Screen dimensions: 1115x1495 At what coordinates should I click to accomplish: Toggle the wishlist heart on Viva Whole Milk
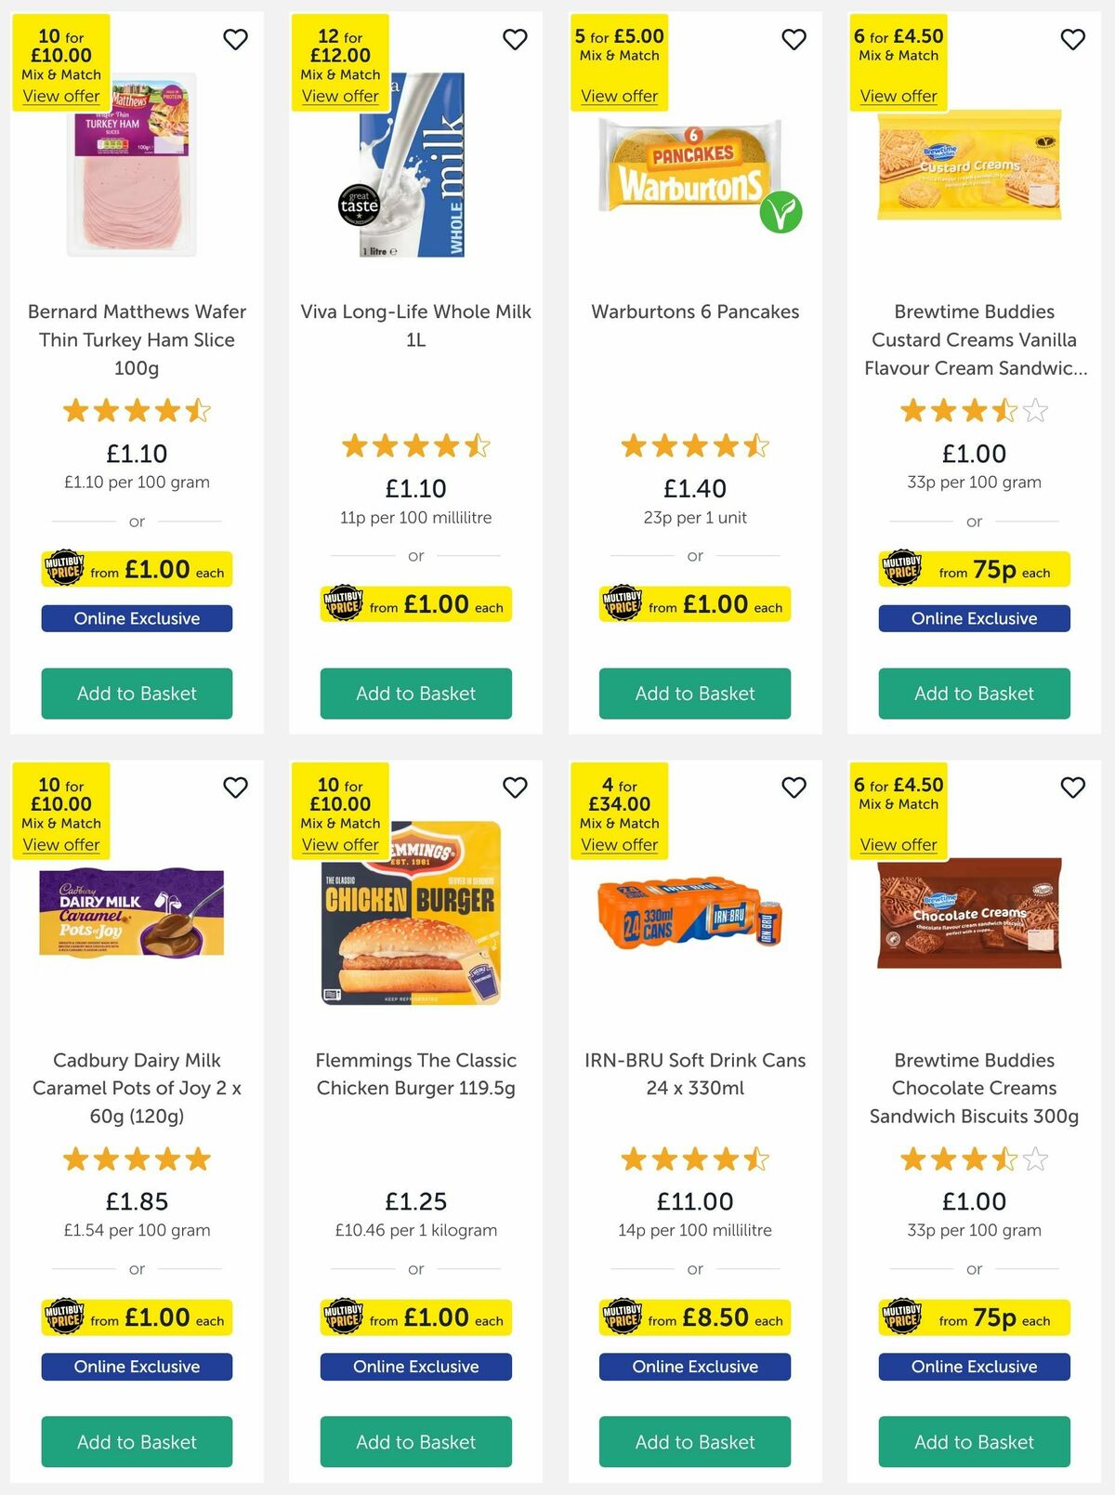(515, 40)
